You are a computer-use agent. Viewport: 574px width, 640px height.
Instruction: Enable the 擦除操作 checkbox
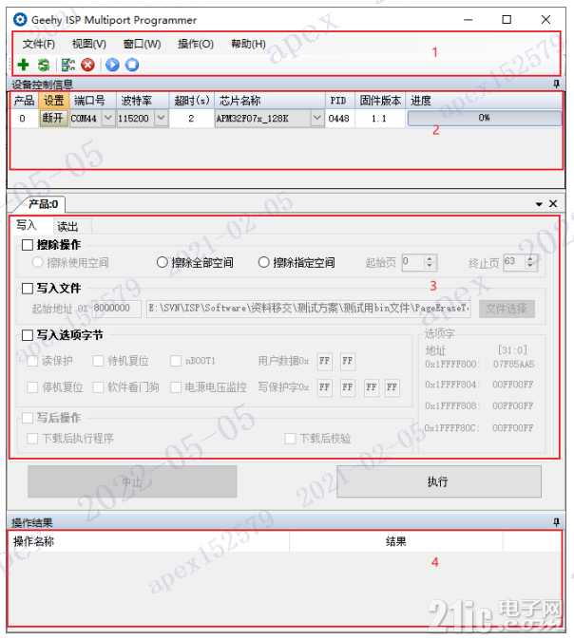tap(28, 245)
